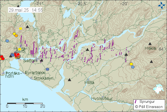Click the yellow earthquake circle southwest of Hekla
Screen dimensions: 167x112
coord(131,64)
